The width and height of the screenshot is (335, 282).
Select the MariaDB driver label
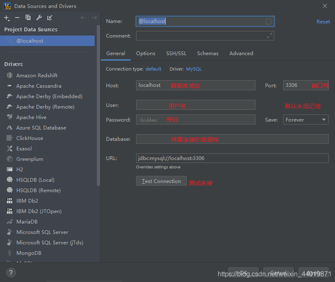point(27,222)
